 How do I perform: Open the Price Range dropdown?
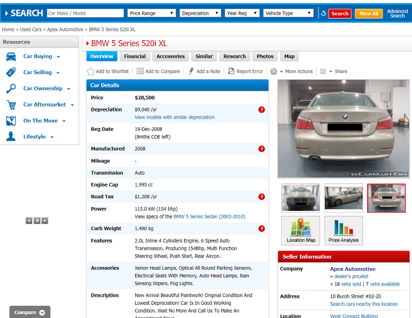pos(152,13)
